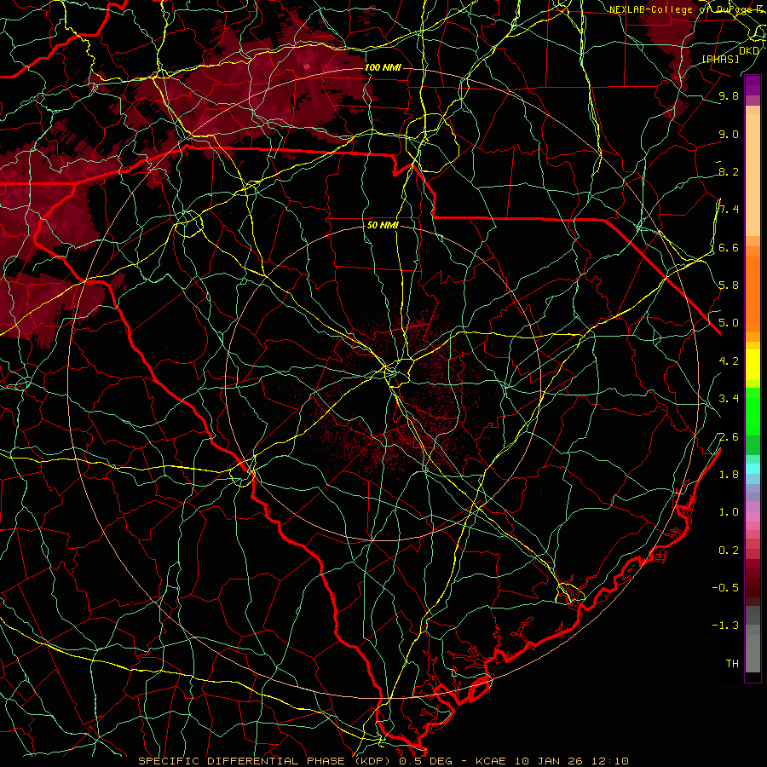Click the "TH" label at the scale bottom
767x767 pixels.
tap(732, 663)
